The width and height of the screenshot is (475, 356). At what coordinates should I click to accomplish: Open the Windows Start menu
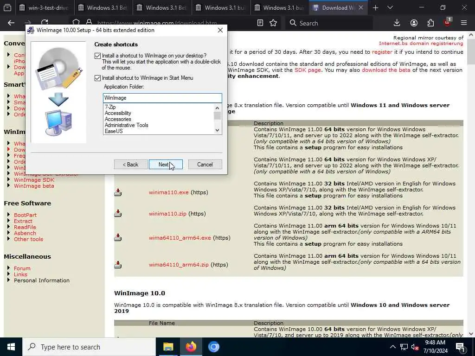click(x=11, y=347)
